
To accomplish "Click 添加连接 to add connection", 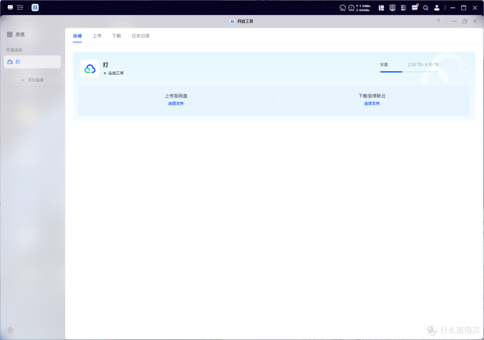I will [x=32, y=80].
